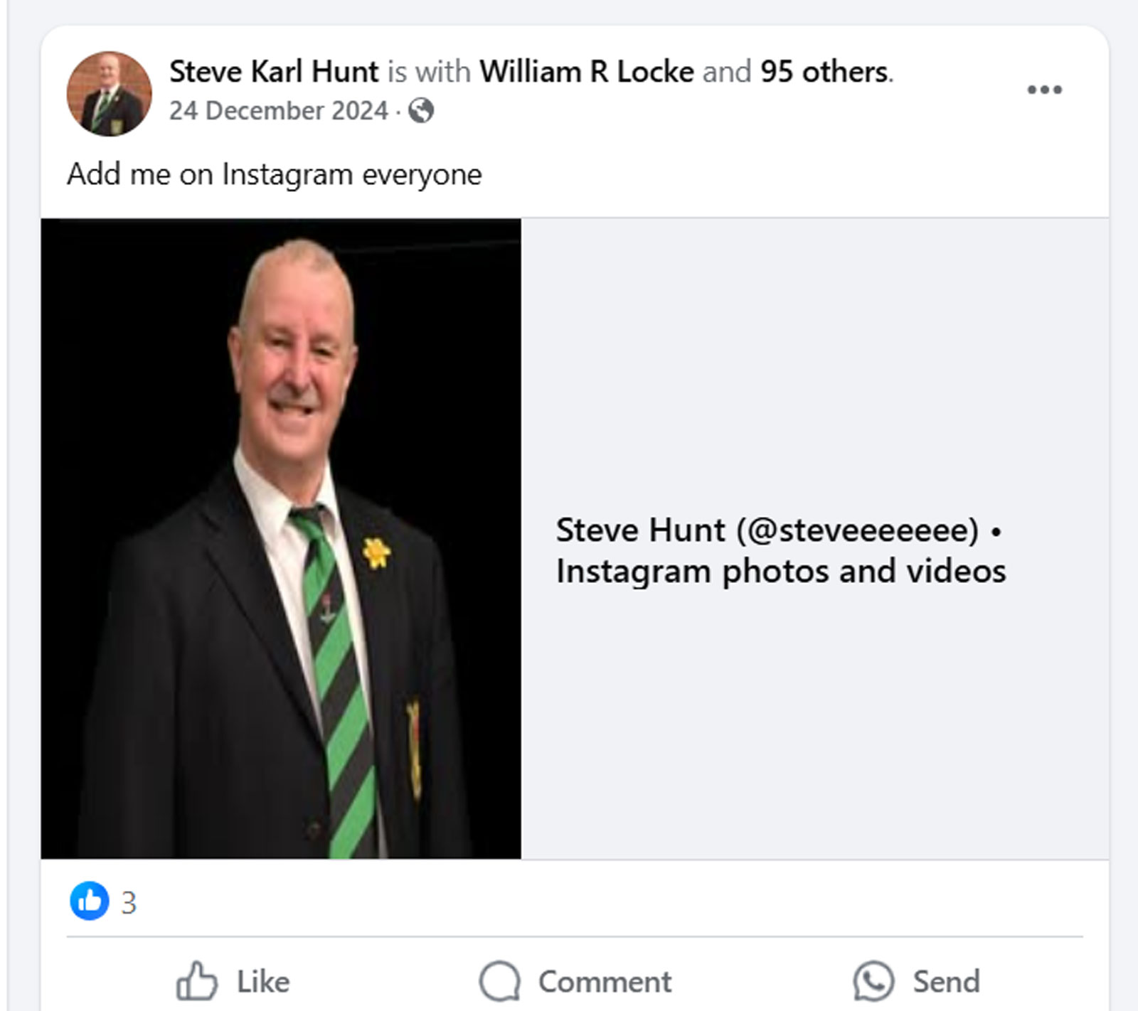Click the Comment speech bubble icon
This screenshot has height=1011, width=1138.
pos(499,982)
